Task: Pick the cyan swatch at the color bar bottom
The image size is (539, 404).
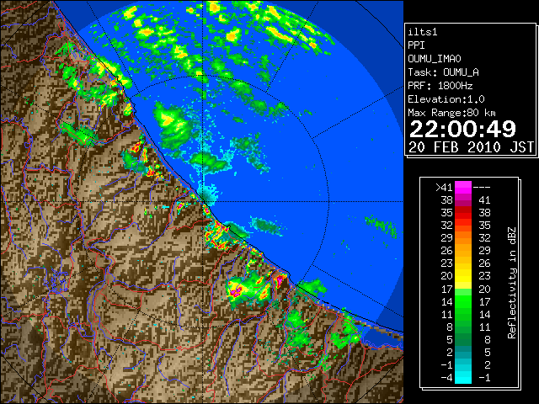Action: tap(463, 377)
